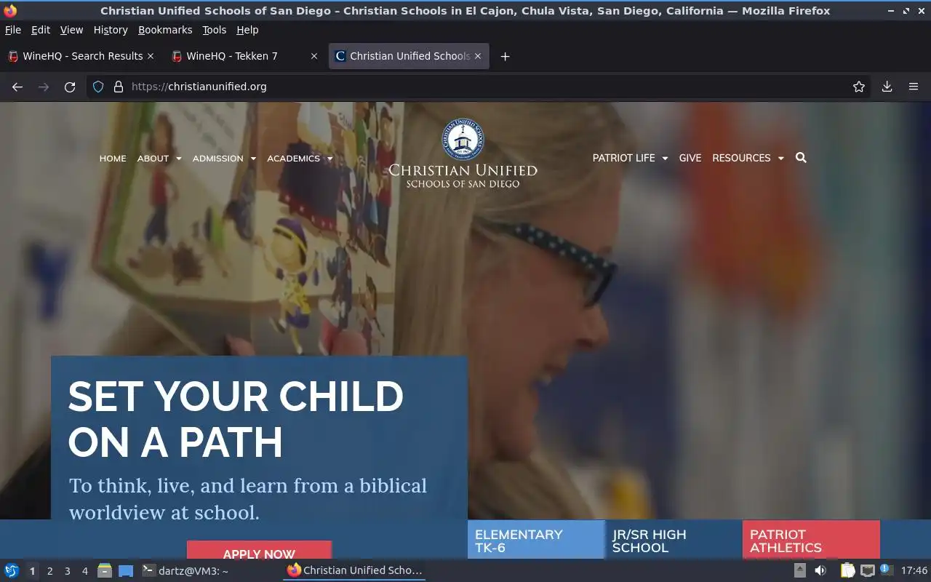Click the GIVE navigation link
Viewport: 931px width, 582px height.
[690, 158]
